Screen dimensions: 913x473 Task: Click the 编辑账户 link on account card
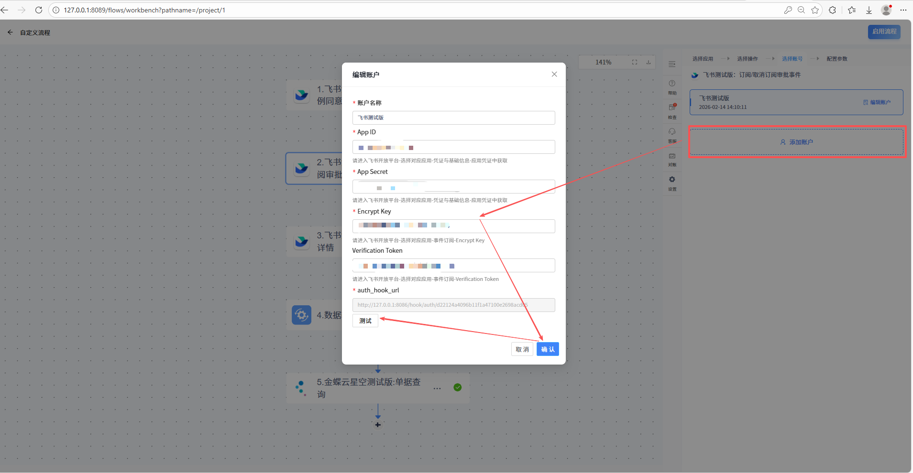coord(877,102)
